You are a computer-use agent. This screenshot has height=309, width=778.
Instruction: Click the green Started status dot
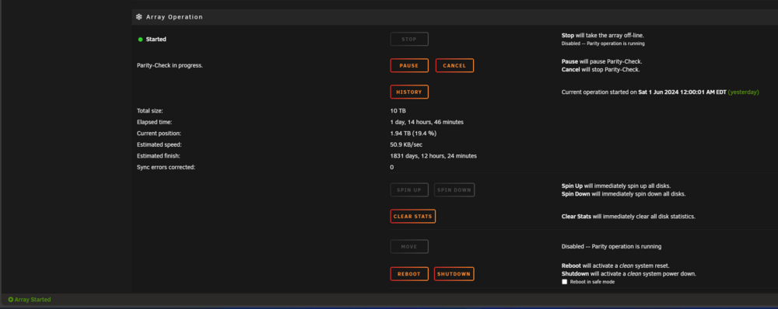[x=140, y=40]
